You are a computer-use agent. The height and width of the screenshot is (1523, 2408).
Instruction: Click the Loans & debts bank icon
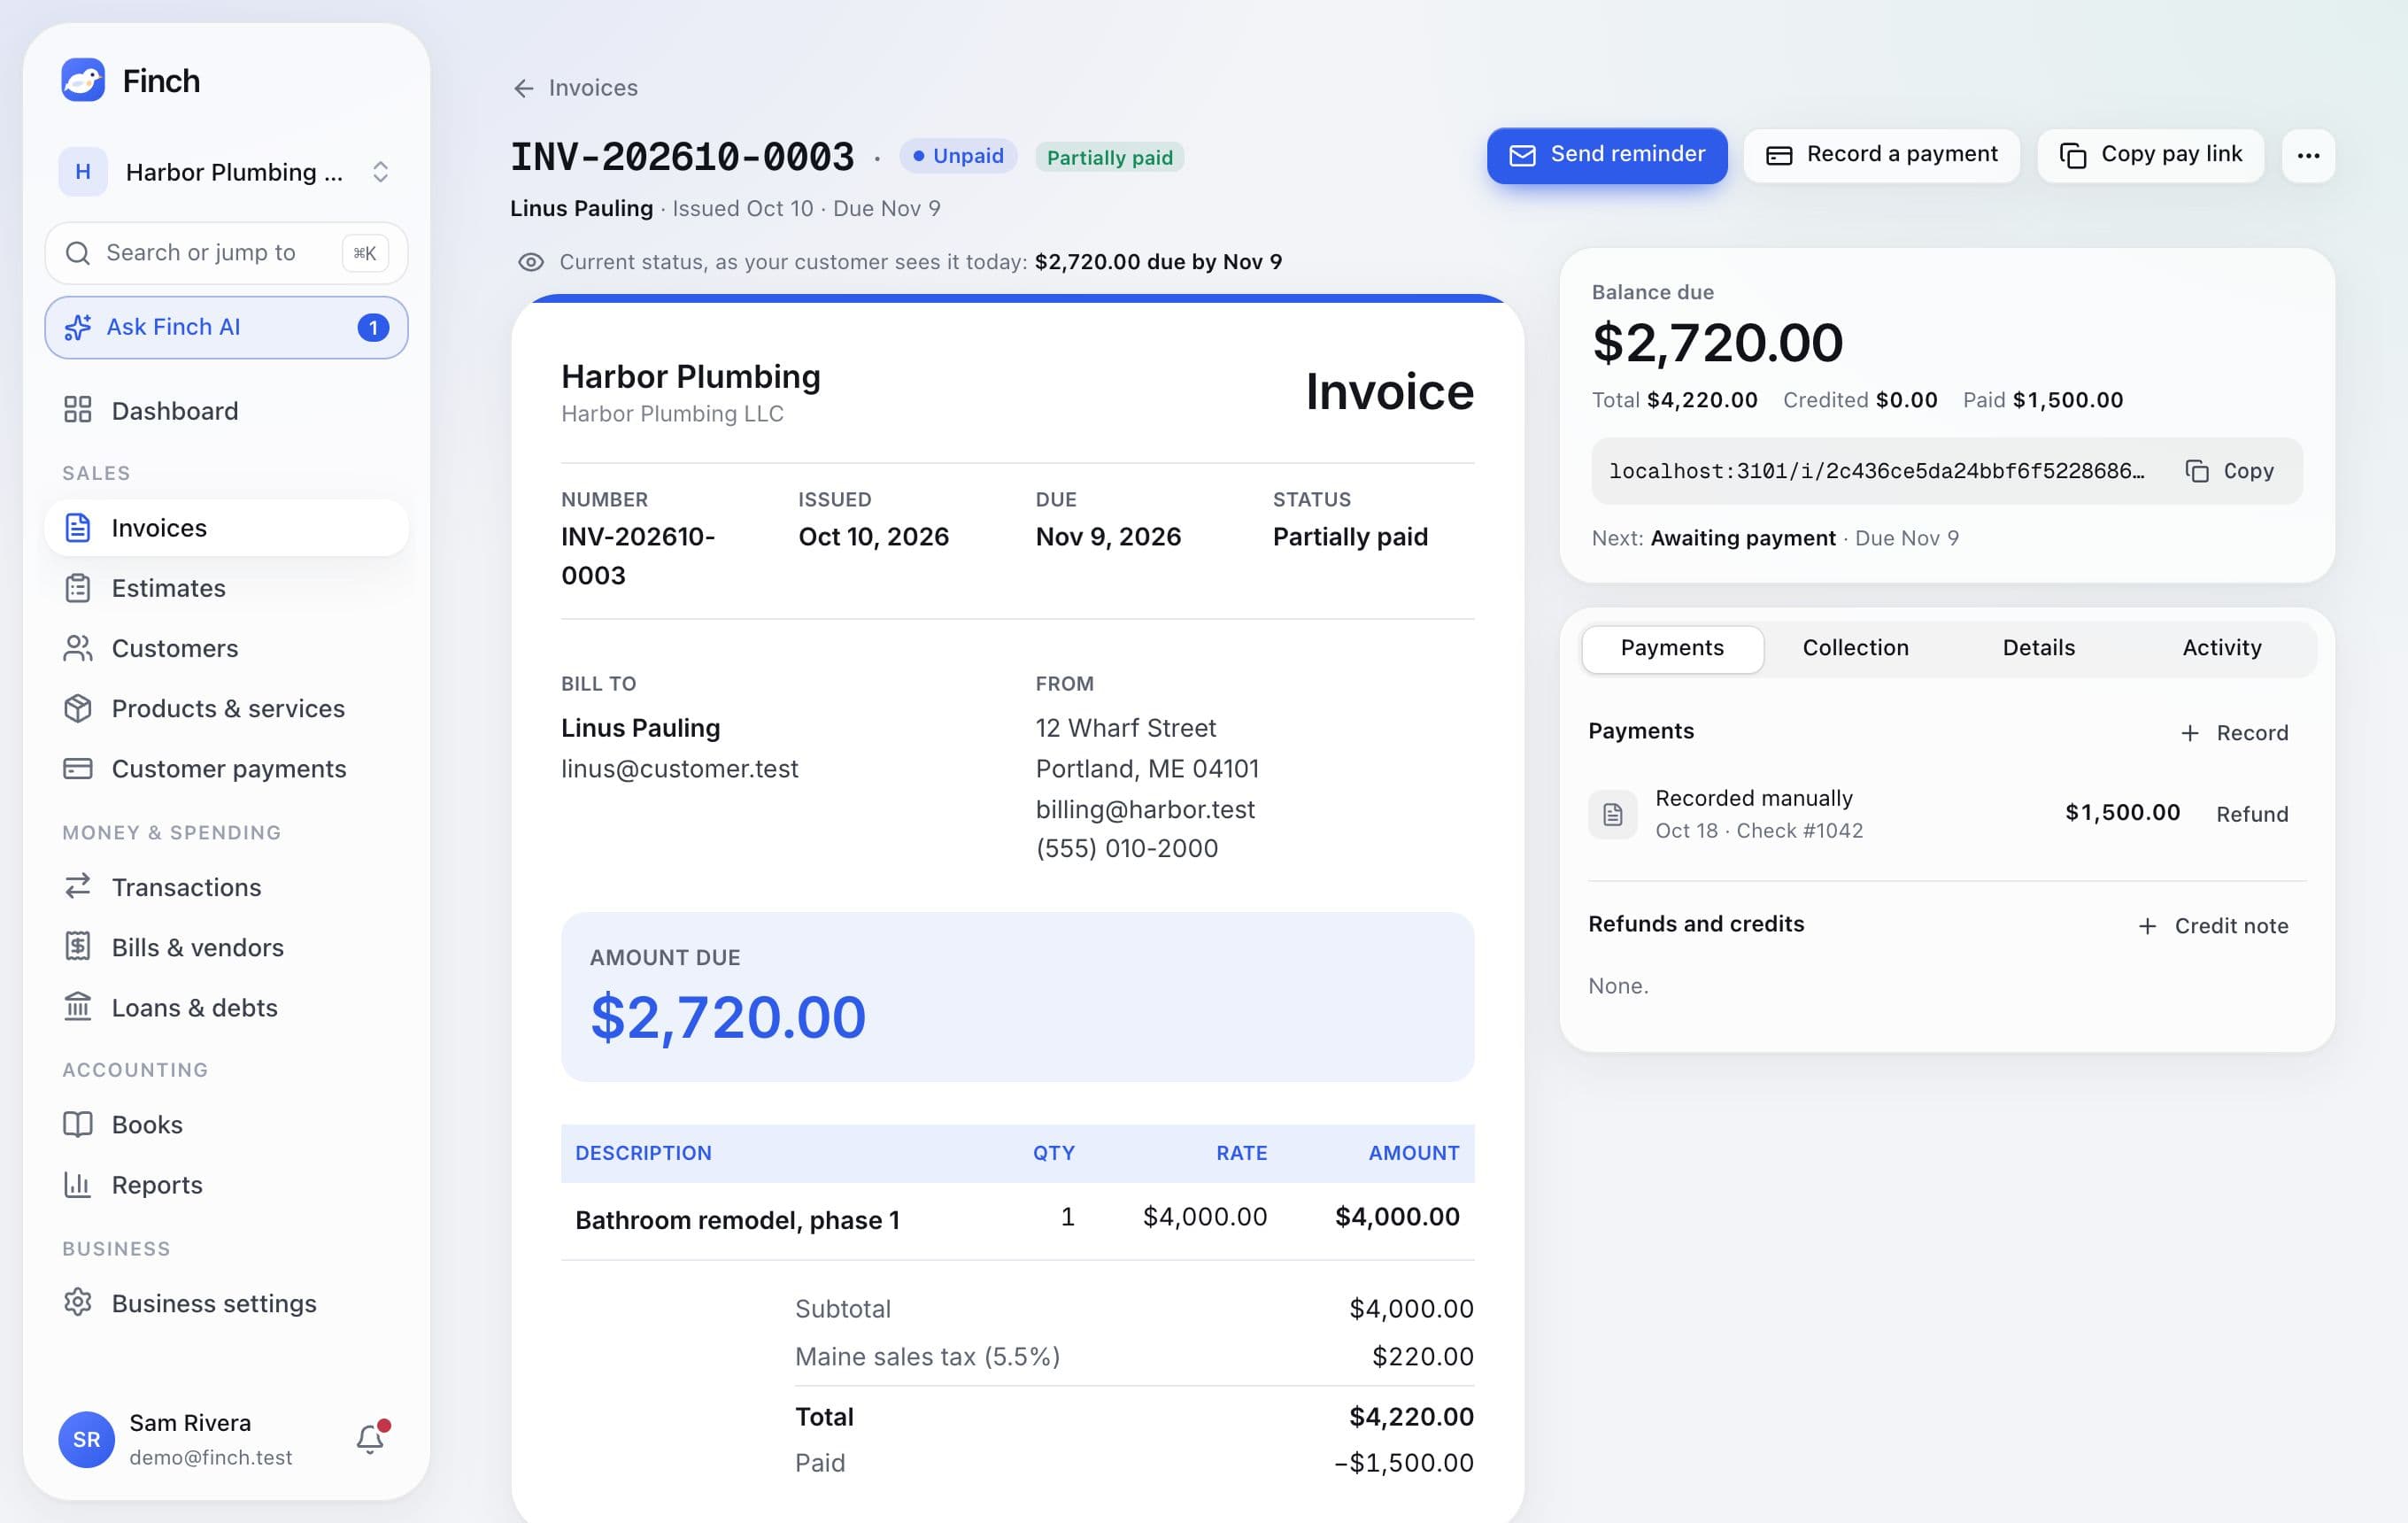pyautogui.click(x=78, y=1006)
